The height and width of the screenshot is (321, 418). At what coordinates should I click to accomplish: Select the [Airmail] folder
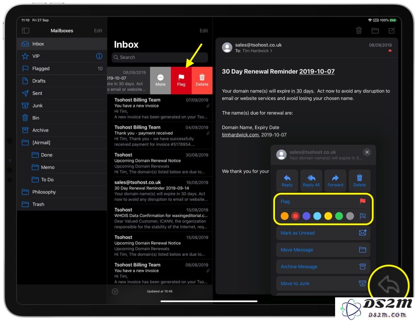click(x=62, y=143)
